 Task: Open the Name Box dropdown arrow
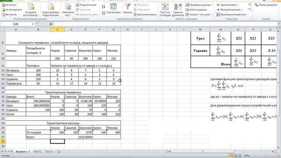click(x=33, y=24)
